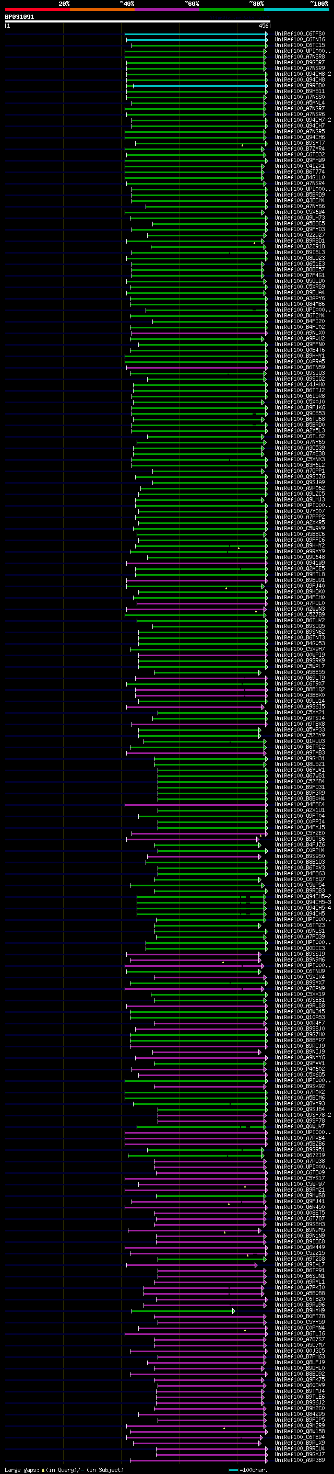Select hit label UniRef100_B6TL16
Image resolution: width=334 pixels, height=1474 pixels.
pos(300,1333)
